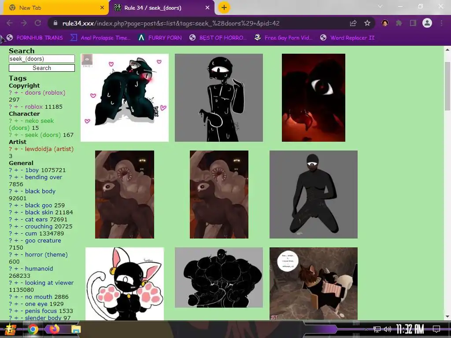Open wiki question mark for doors (roblox)
Image resolution: width=451 pixels, height=338 pixels.
tap(11, 92)
